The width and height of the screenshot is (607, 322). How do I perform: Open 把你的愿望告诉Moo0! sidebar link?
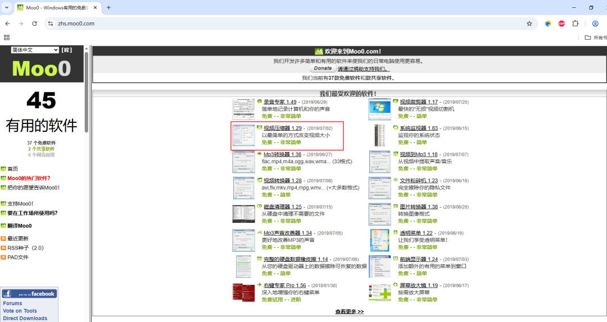click(34, 187)
